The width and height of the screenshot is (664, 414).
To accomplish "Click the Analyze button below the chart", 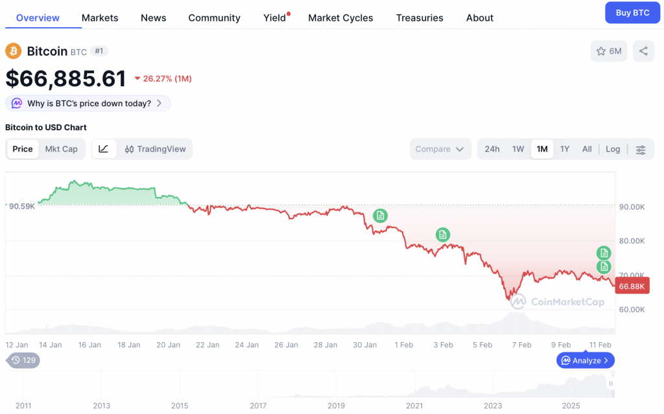I will [x=585, y=360].
